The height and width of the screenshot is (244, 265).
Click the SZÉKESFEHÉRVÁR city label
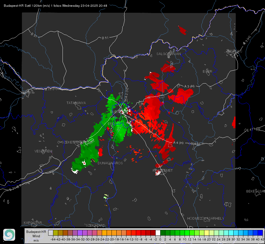77,142
